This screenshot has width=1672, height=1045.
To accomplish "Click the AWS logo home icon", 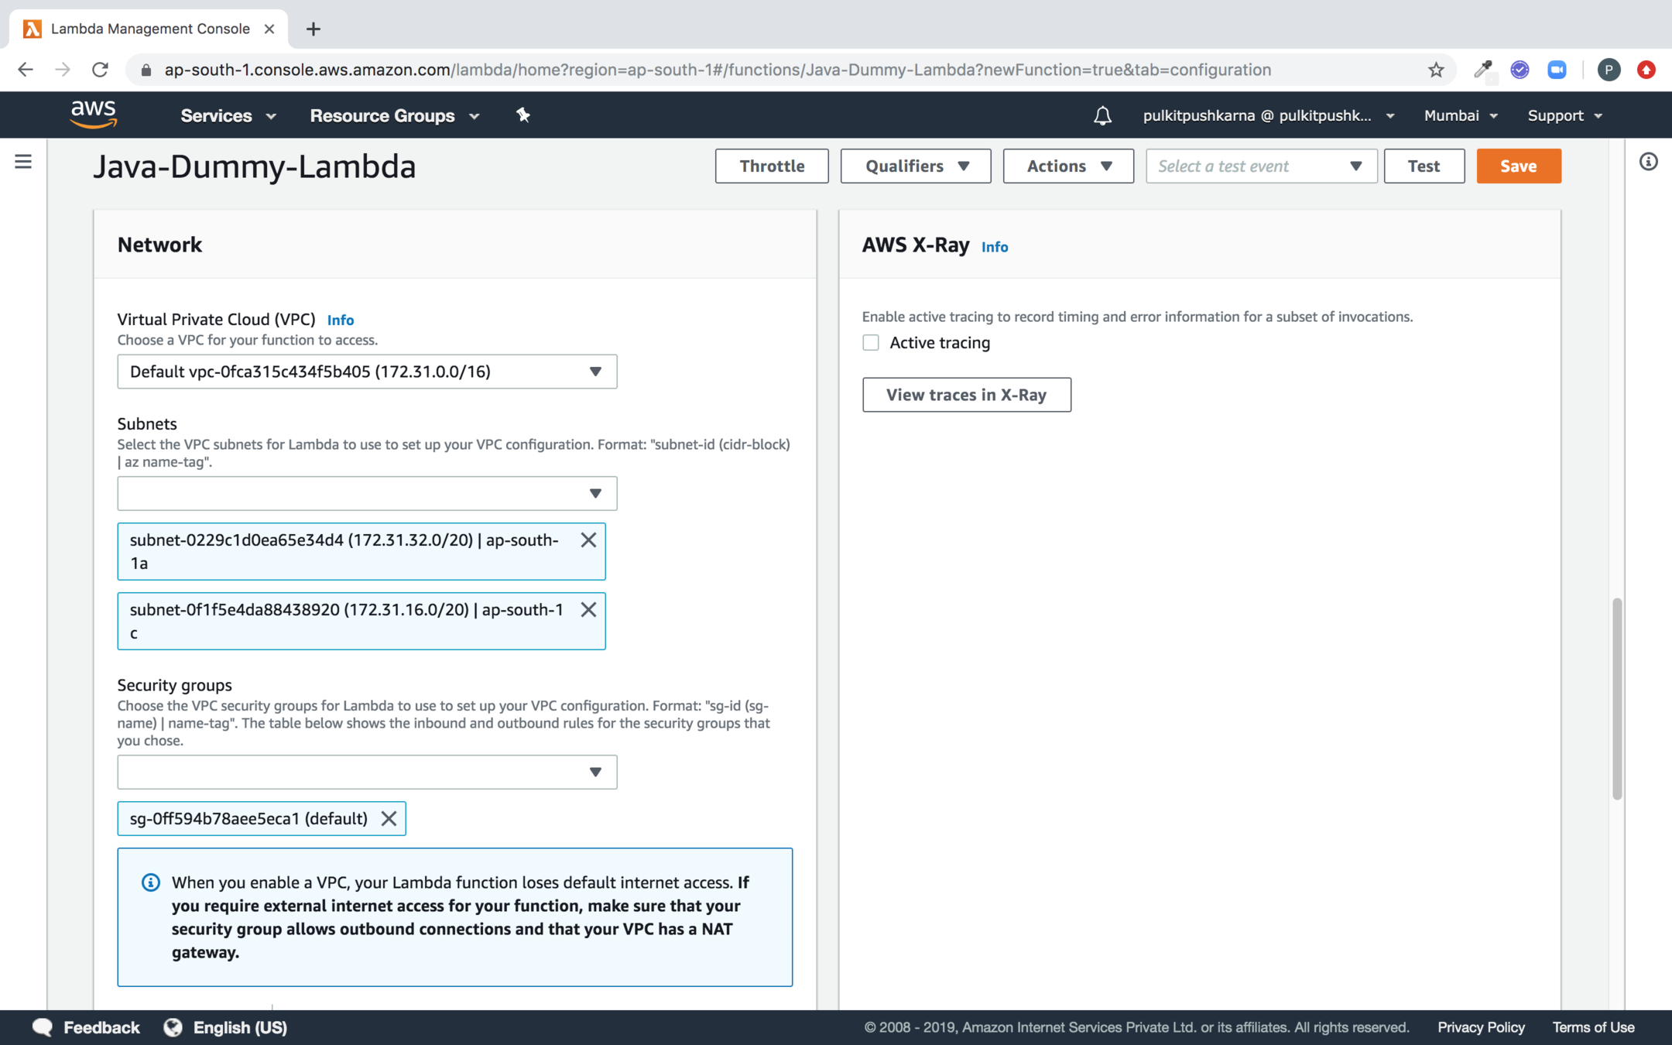I will [94, 115].
